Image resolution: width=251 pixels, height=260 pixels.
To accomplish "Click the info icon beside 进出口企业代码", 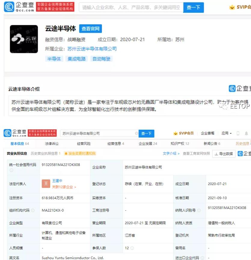I will (x=202, y=258).
